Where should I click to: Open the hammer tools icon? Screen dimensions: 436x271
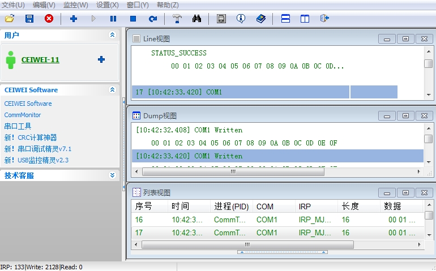(177, 19)
